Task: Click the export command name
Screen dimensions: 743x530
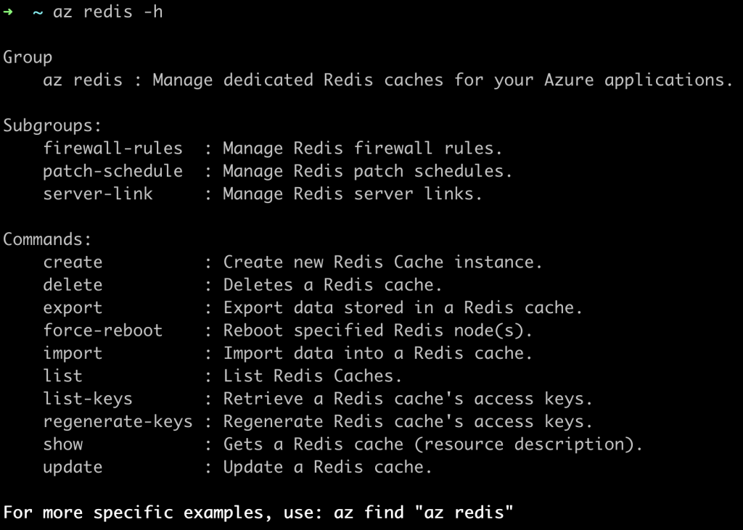Action: pos(73,307)
